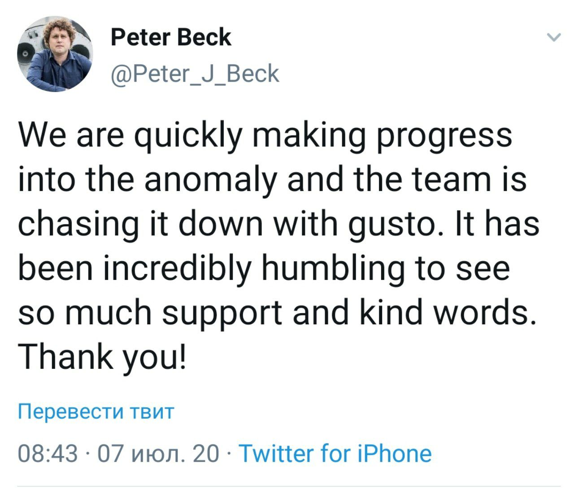Open the @Peter_J_Beck handle

click(x=195, y=74)
